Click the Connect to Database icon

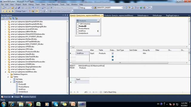point(10,18)
